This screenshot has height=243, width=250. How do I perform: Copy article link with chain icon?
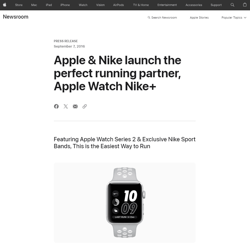pos(85,106)
